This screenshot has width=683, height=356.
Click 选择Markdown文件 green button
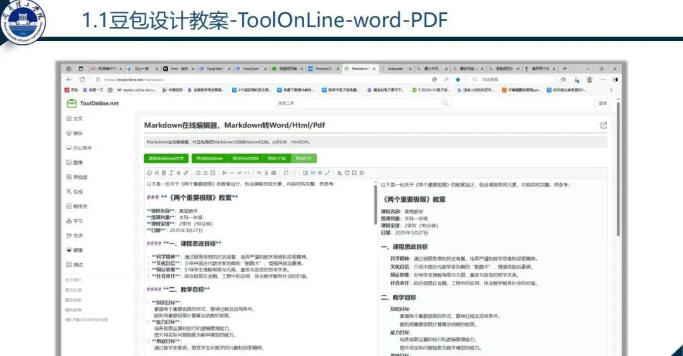[166, 158]
